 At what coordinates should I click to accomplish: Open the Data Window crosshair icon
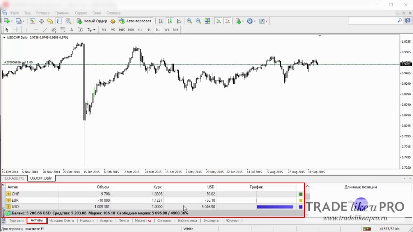pos(41,21)
